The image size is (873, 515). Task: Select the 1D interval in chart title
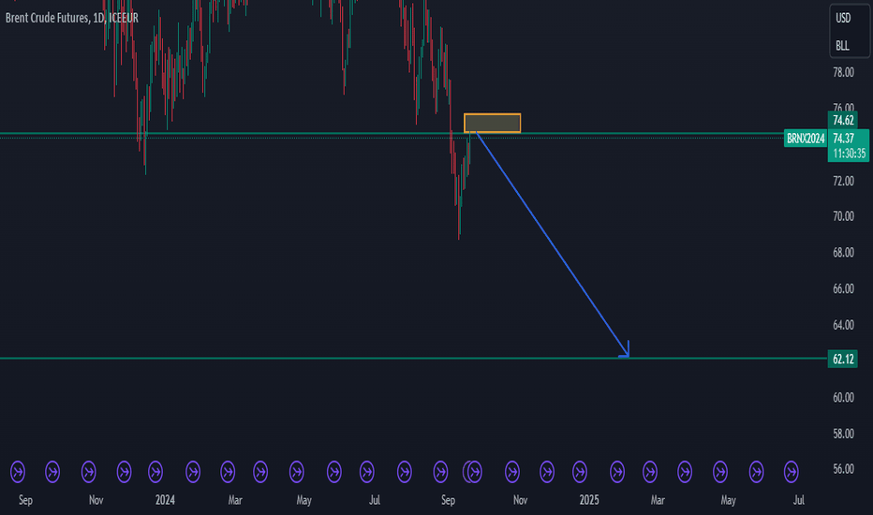tap(98, 18)
